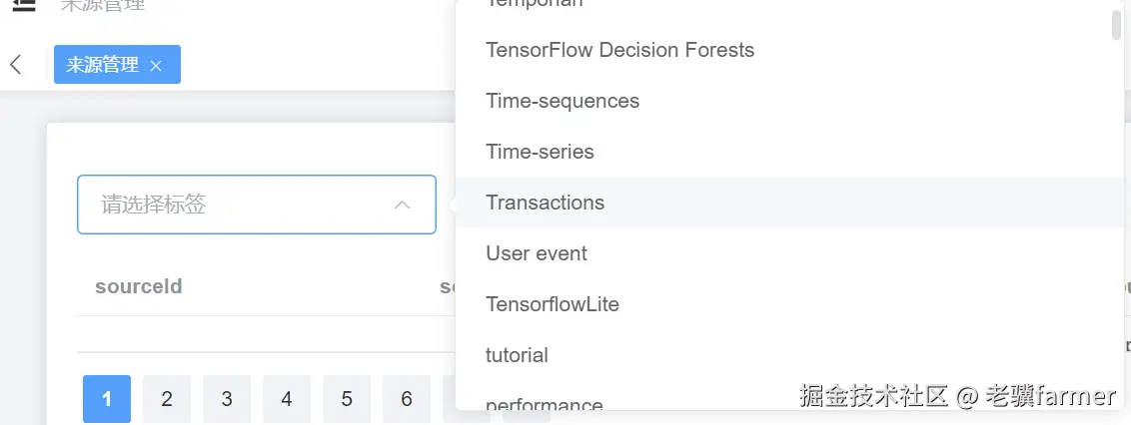The width and height of the screenshot is (1131, 425).
Task: Click the sidebar collapse hamburger icon
Action: click(24, 5)
